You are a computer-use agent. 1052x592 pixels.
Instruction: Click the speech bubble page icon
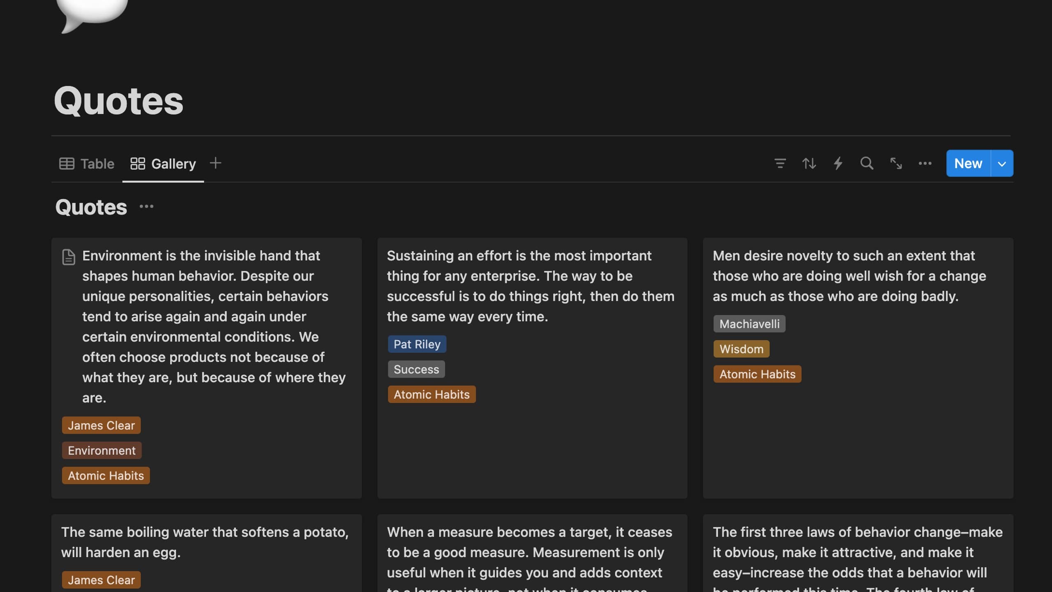point(91,16)
